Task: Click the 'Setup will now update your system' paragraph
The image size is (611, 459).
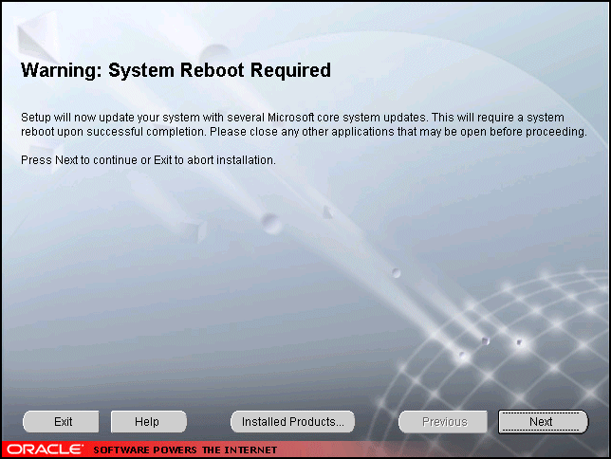Action: coord(304,124)
